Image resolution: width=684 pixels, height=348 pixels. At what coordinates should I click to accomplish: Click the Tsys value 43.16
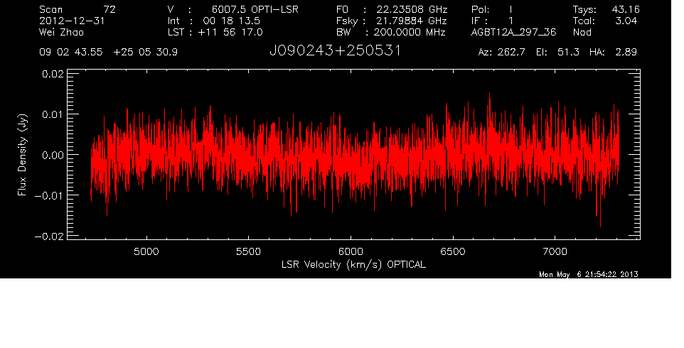[x=626, y=9]
